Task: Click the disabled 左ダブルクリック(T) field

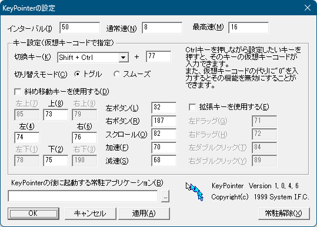Action: [x=265, y=148]
